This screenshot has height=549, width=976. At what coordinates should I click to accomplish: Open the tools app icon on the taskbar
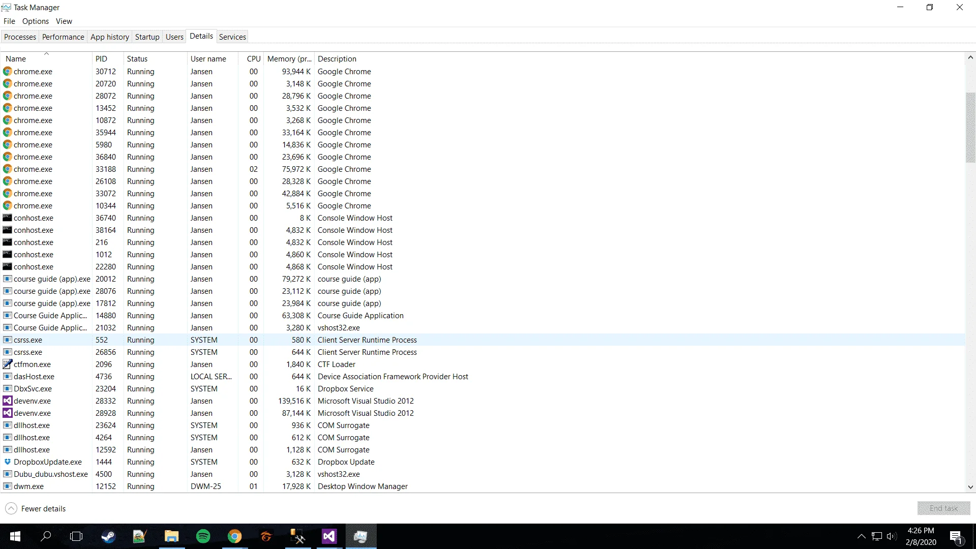[x=297, y=536]
